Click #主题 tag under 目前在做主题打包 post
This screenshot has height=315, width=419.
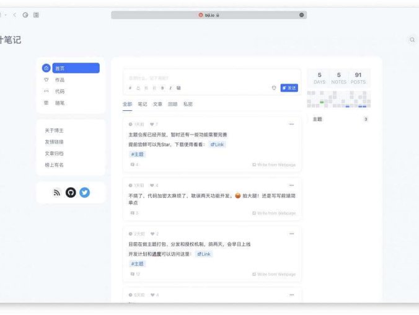click(138, 264)
